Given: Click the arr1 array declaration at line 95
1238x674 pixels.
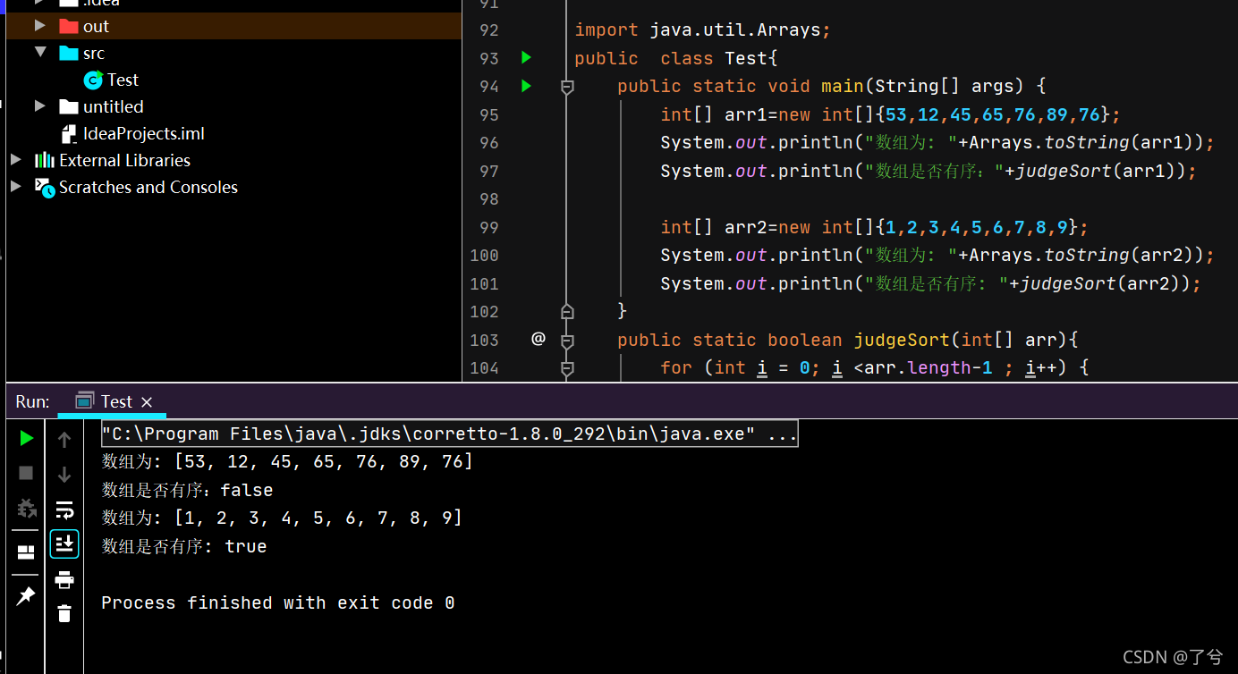Looking at the screenshot, I should tap(891, 114).
